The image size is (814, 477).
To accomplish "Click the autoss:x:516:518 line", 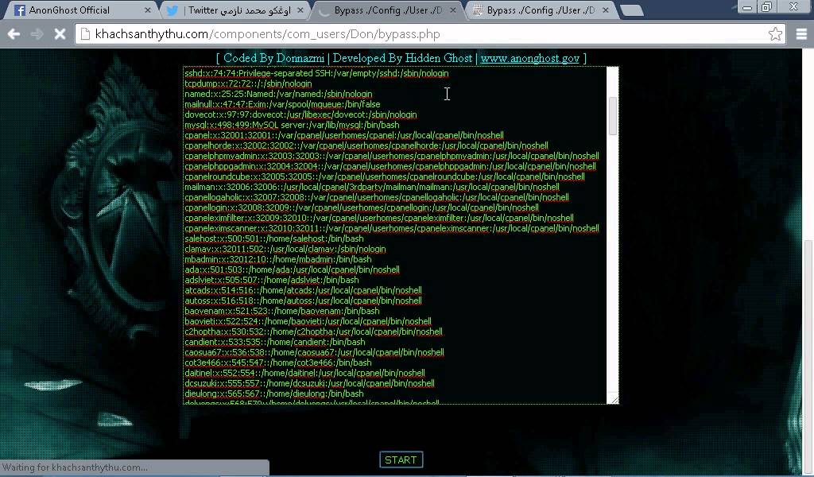I will (303, 301).
